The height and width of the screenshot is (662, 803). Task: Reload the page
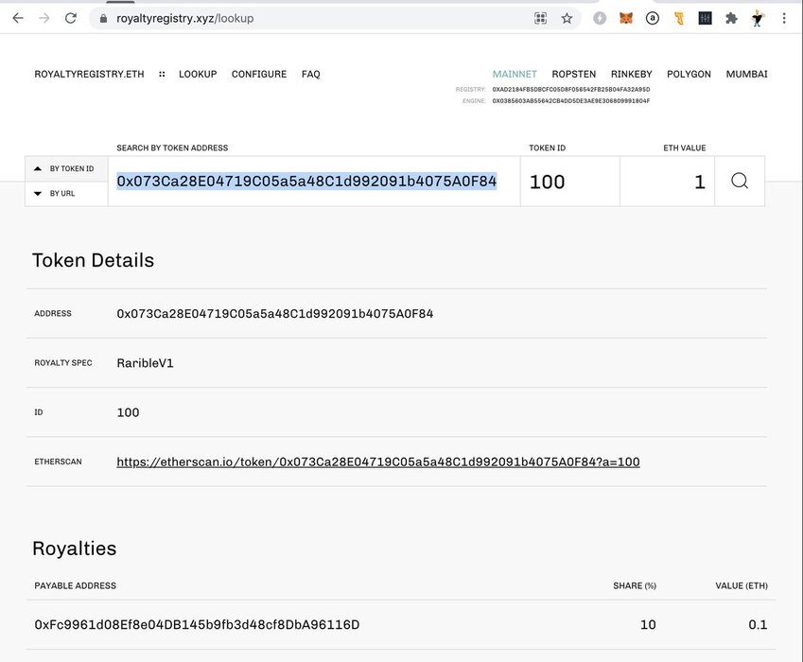pos(71,18)
